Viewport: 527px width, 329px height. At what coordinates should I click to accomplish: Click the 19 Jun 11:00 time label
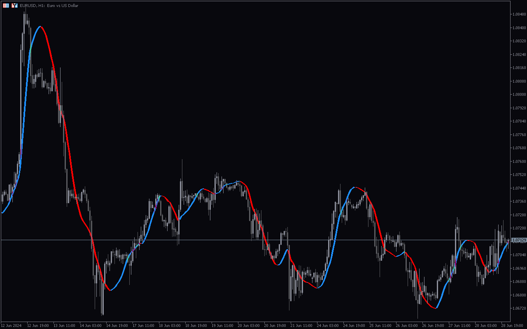point(222,325)
